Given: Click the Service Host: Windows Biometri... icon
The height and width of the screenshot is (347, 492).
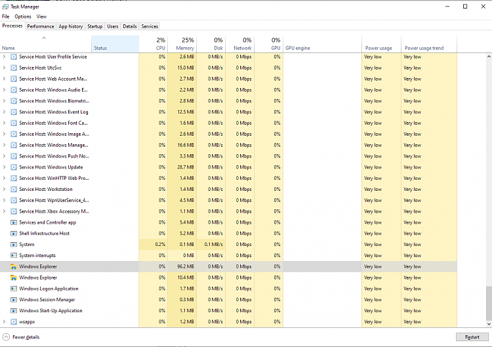Looking at the screenshot, I should (14, 101).
